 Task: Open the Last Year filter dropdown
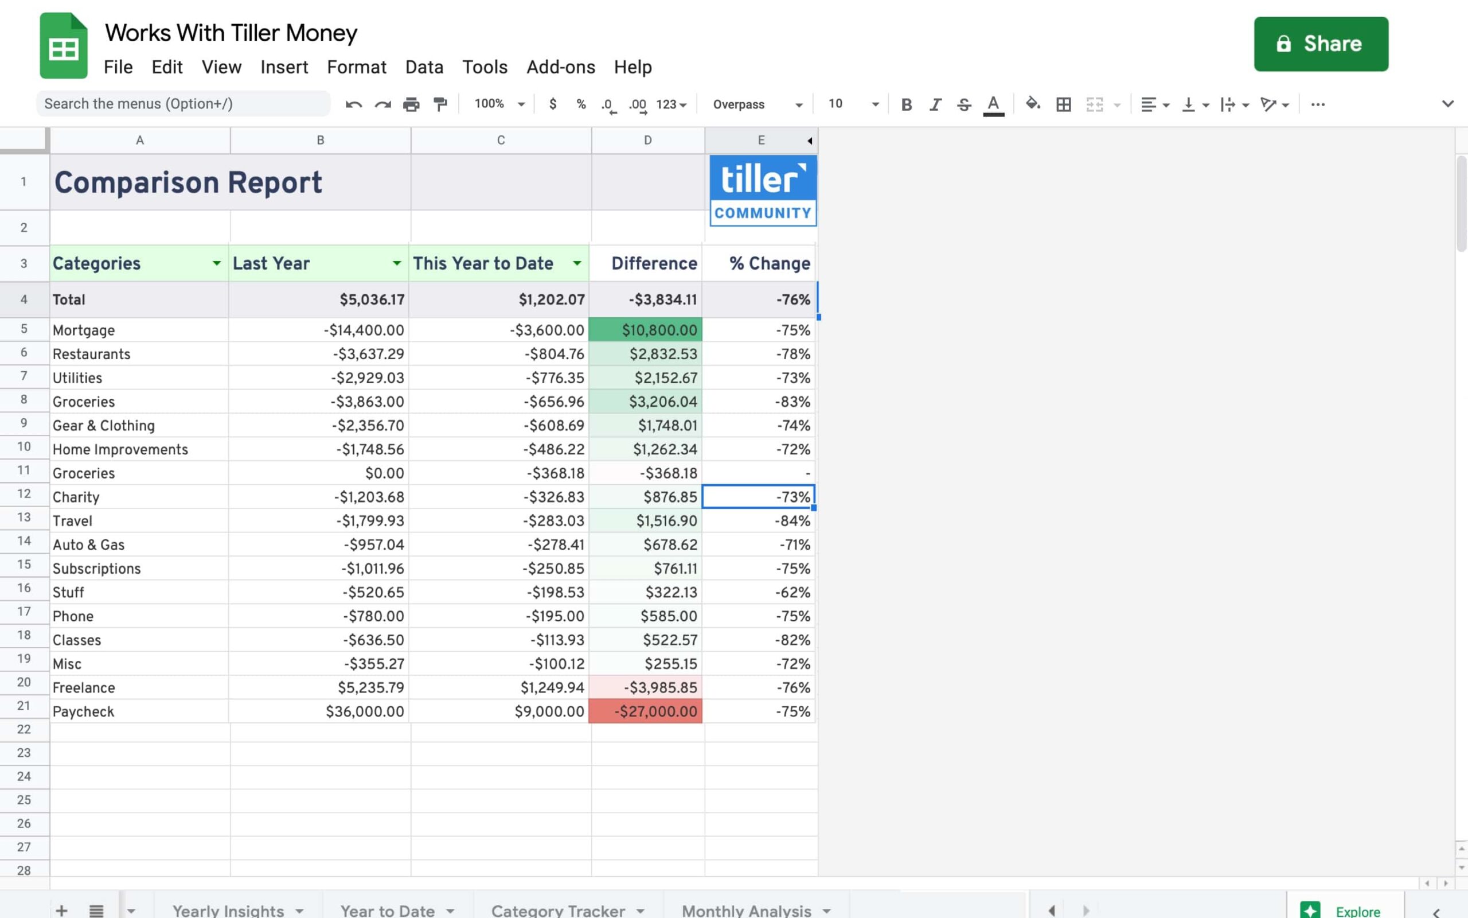pyautogui.click(x=397, y=263)
